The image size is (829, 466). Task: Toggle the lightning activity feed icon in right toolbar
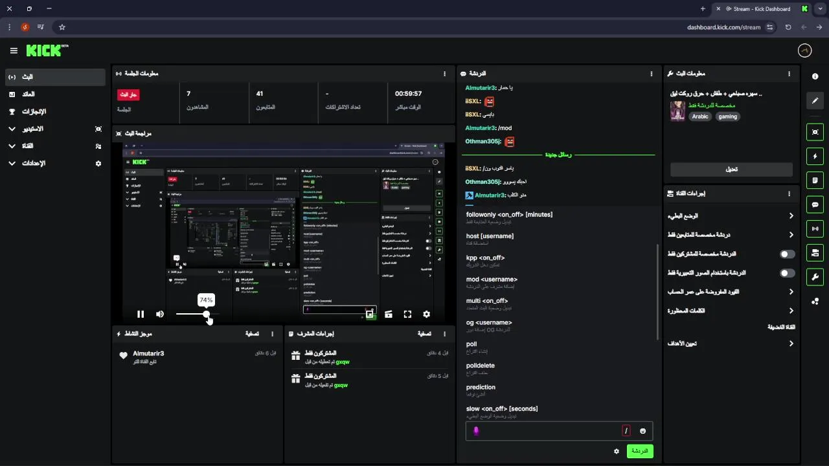coord(815,156)
